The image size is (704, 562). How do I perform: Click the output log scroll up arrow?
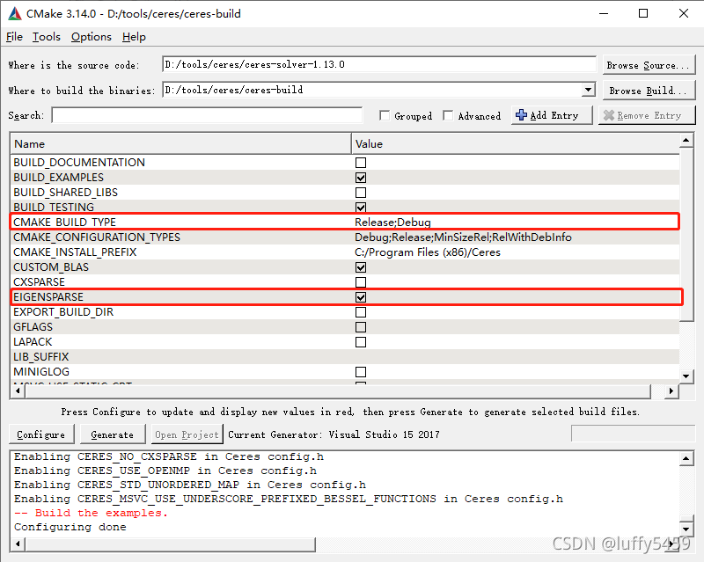coord(686,459)
